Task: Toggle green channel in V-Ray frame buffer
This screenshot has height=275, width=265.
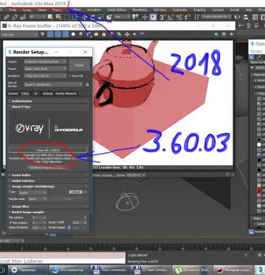Action: (x=58, y=34)
